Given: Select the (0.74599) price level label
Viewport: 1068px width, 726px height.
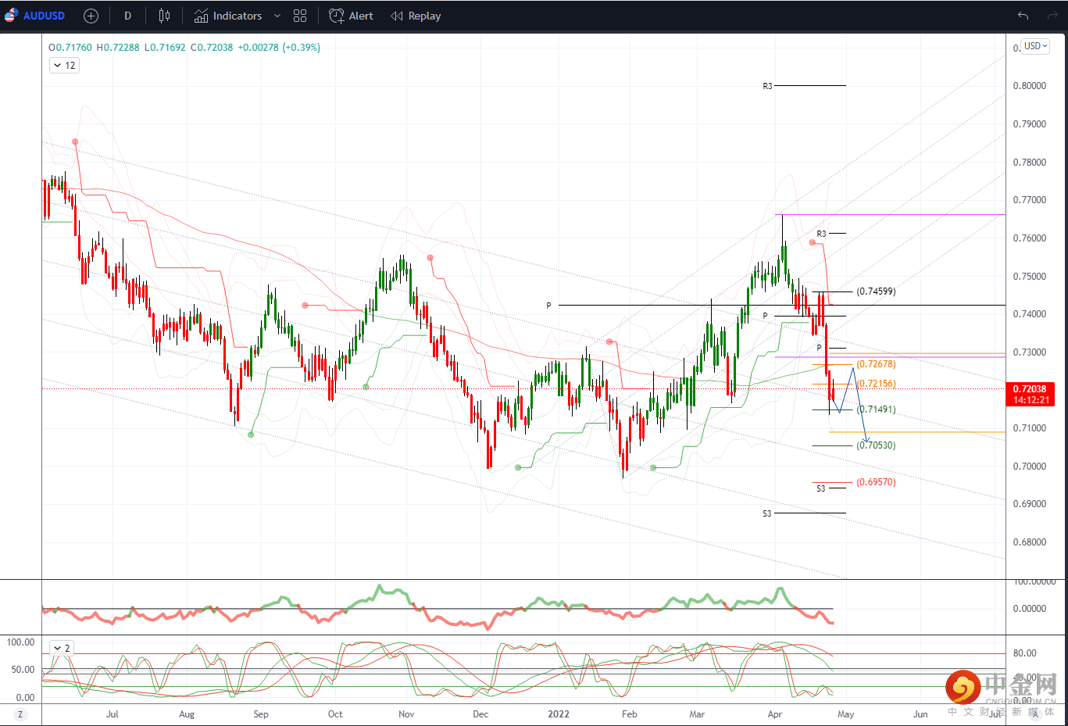Looking at the screenshot, I should coord(877,291).
